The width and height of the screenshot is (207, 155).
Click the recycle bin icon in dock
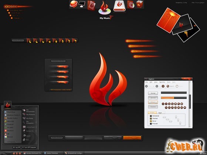140,4
